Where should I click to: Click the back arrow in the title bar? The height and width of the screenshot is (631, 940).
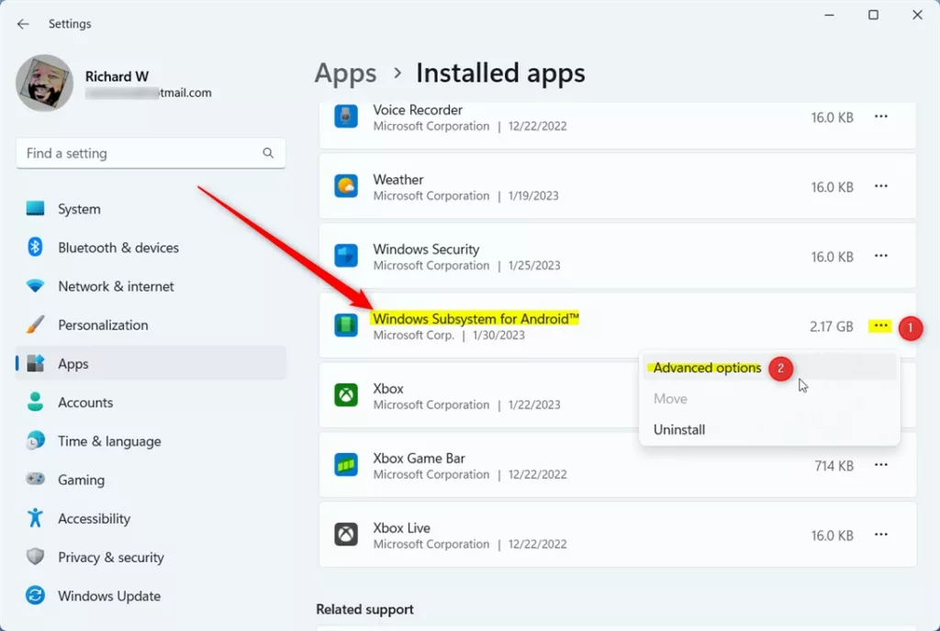(x=23, y=24)
